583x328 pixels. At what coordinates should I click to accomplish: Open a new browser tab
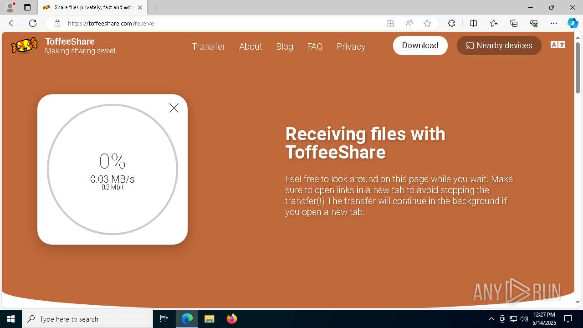click(x=155, y=7)
